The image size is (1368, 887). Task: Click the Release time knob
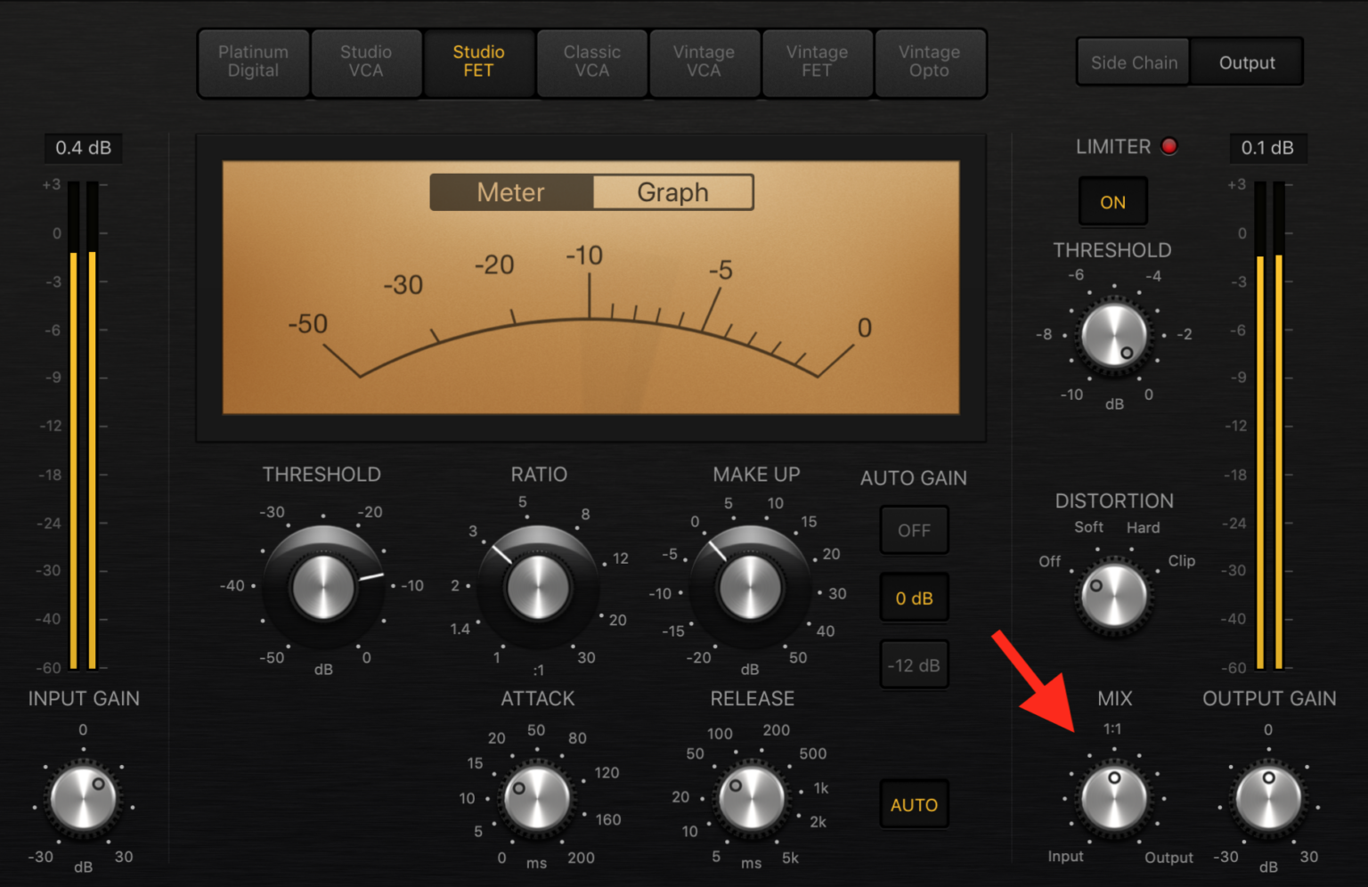pyautogui.click(x=752, y=798)
